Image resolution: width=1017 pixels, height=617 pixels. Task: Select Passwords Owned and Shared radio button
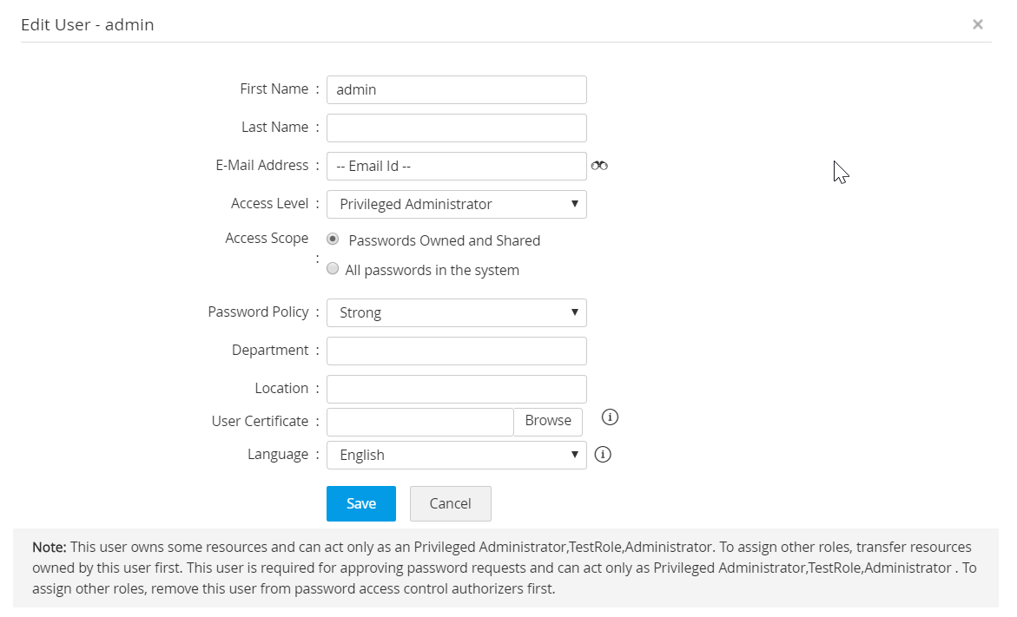[333, 240]
